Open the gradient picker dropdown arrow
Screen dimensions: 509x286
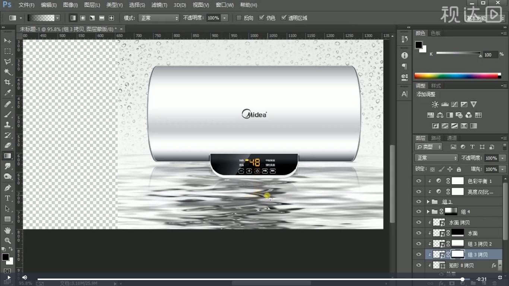point(57,18)
